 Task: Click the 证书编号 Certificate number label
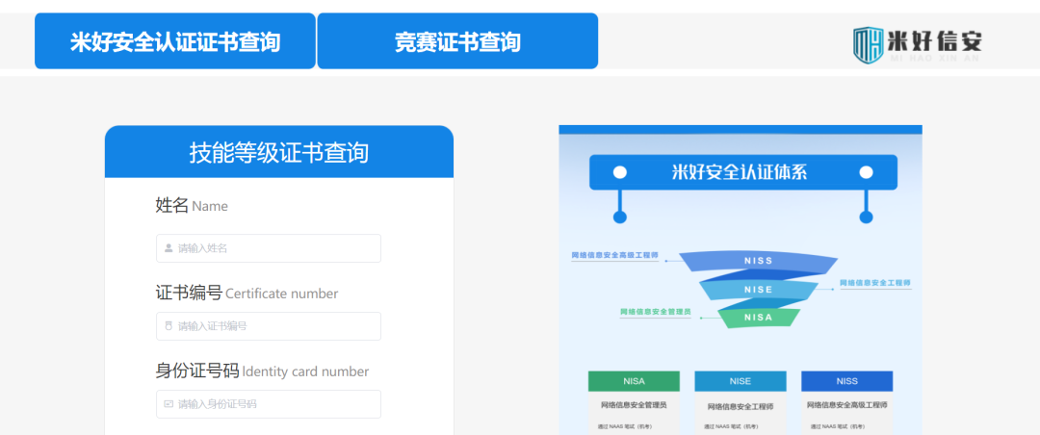pos(247,294)
